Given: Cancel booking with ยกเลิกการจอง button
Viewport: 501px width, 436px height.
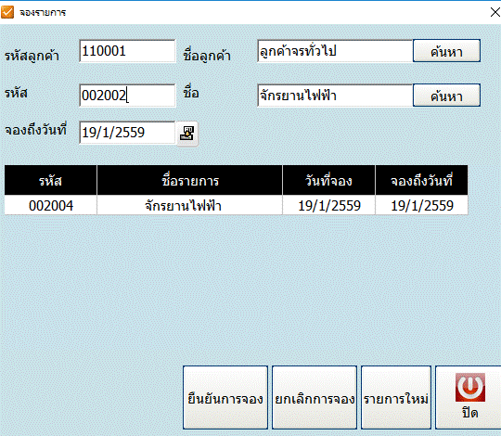Looking at the screenshot, I should click(x=315, y=398).
